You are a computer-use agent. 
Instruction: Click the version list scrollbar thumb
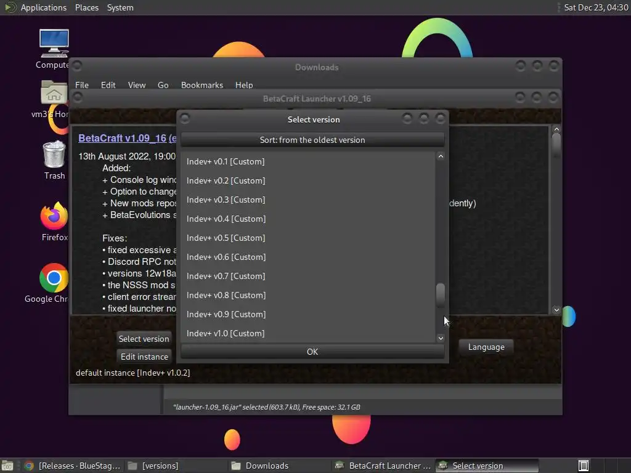[441, 294]
